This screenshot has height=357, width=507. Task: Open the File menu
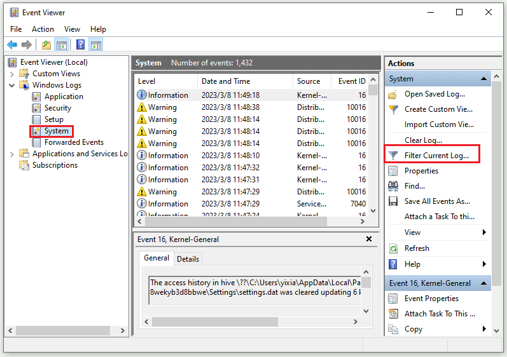(16, 29)
